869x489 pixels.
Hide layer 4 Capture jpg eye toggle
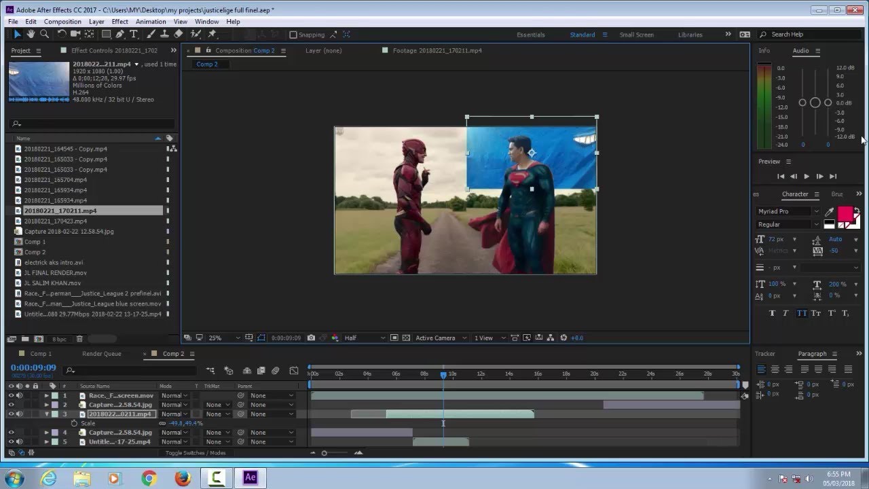(11, 432)
